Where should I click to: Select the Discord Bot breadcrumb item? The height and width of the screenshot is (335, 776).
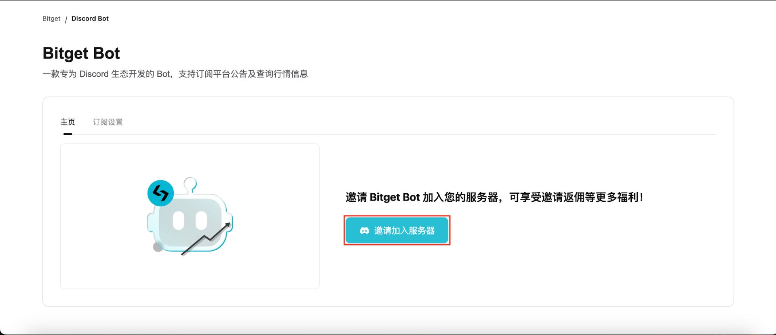click(90, 19)
